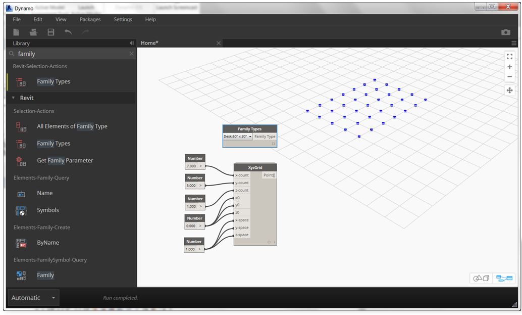
Task: Click the Get Family Parameter icon in the library
Action: click(x=20, y=160)
